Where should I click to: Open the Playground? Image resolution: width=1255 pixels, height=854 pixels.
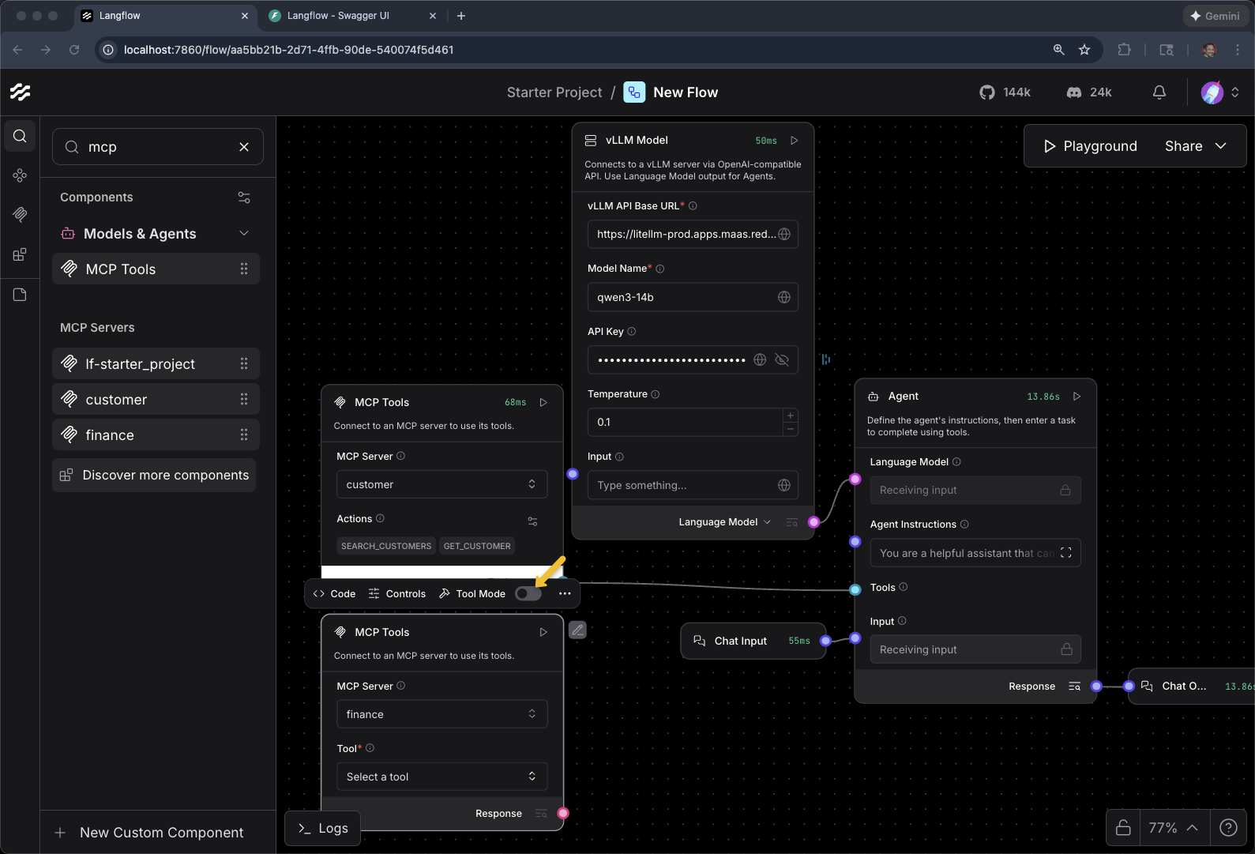coord(1090,146)
